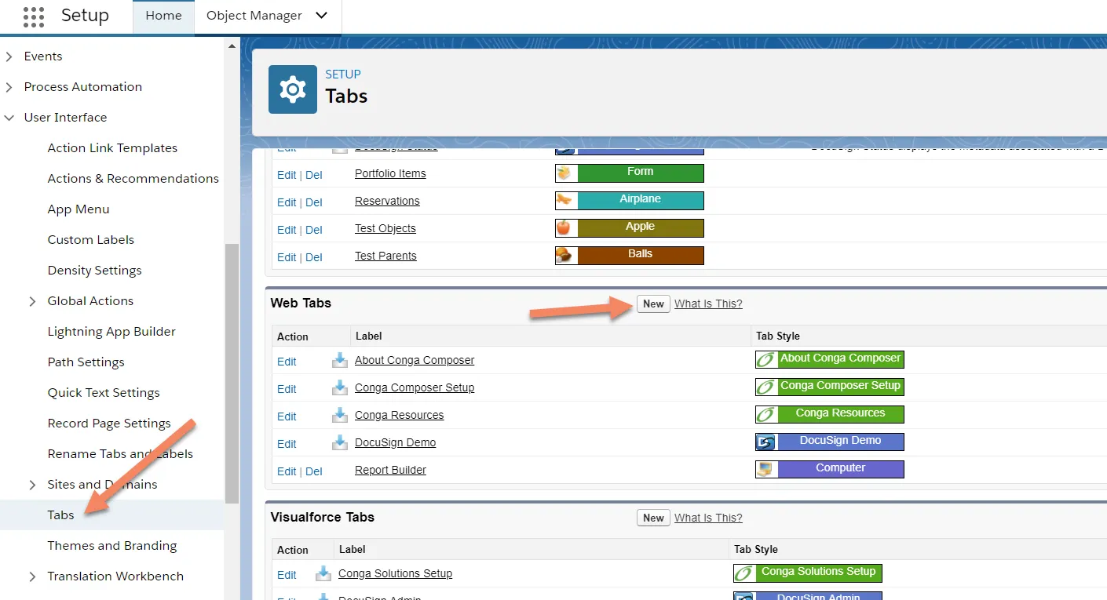Open Action Link Templates in sidebar
Image resolution: width=1107 pixels, height=600 pixels.
click(x=112, y=148)
